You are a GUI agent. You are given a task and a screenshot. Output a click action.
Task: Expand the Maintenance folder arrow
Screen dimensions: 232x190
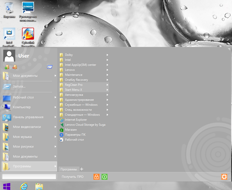pos(107,75)
